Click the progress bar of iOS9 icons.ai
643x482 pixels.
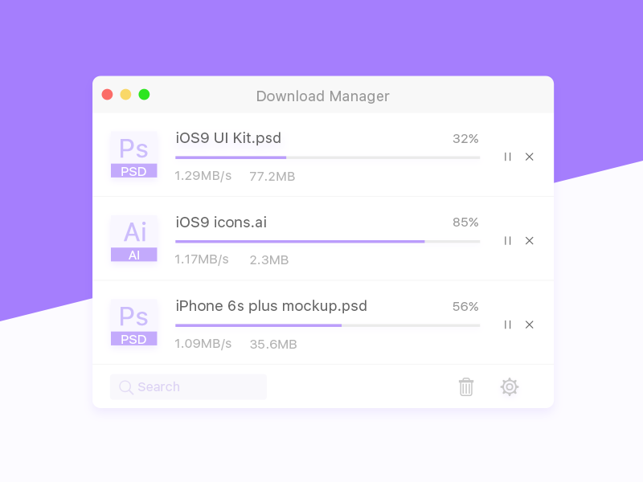(x=327, y=241)
